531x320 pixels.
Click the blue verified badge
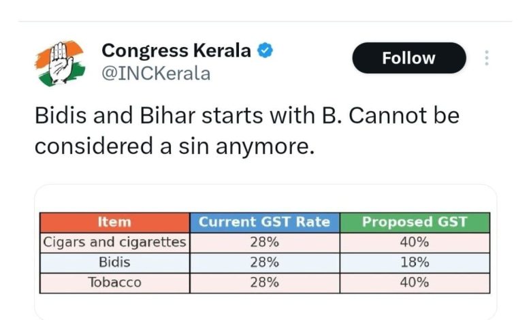pos(265,51)
